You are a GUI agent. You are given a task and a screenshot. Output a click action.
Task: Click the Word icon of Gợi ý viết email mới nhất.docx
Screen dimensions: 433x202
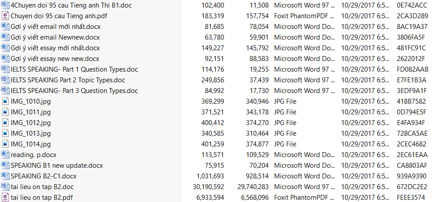(5, 27)
